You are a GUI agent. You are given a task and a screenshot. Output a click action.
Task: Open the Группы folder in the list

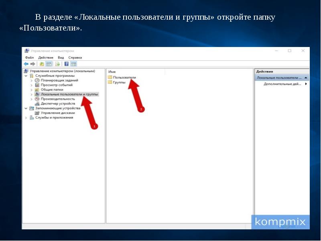point(119,82)
